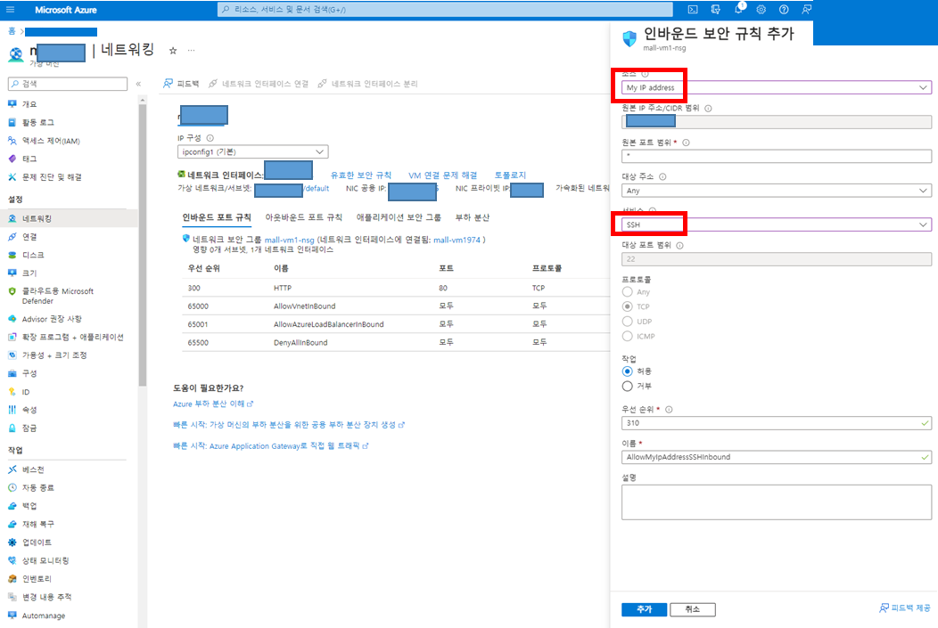Expand the 대상 주소 dropdown (Any)
This screenshot has width=938, height=628.
[x=777, y=191]
